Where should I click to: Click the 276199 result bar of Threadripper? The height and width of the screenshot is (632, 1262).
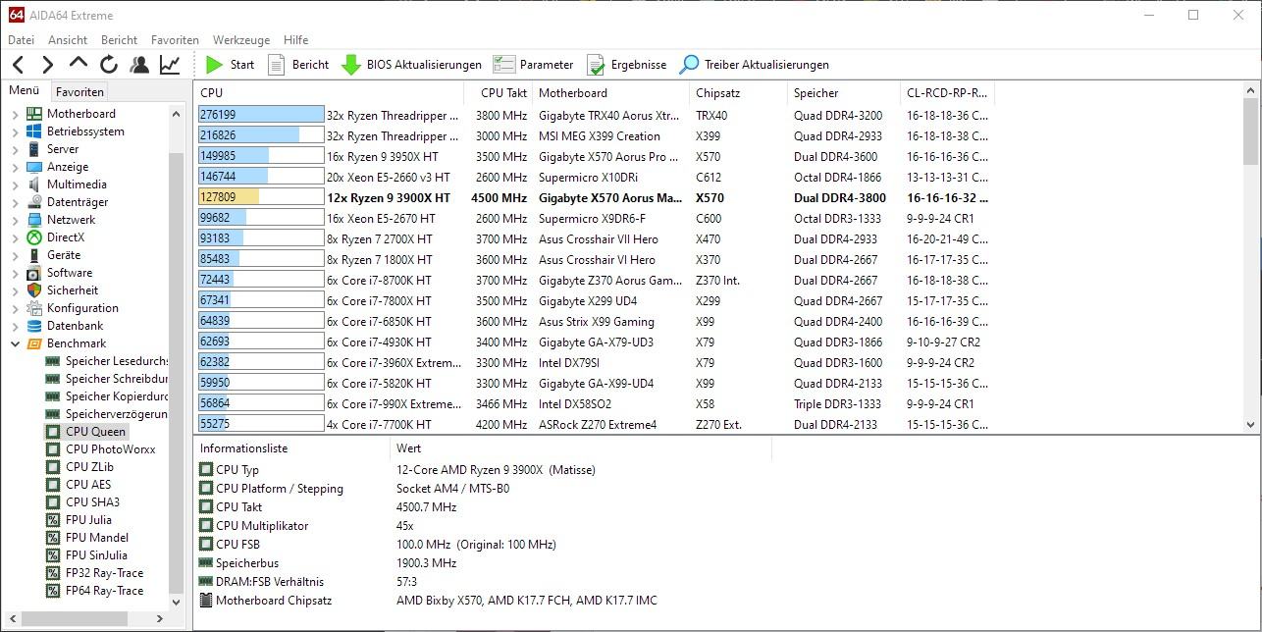tap(261, 116)
